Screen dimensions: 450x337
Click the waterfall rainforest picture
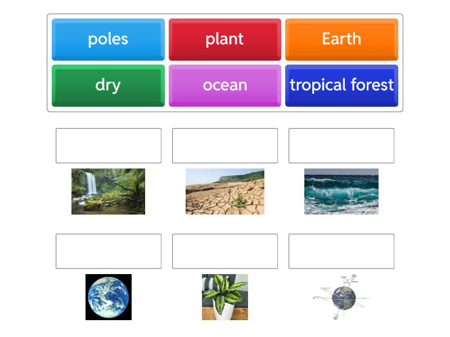(108, 192)
